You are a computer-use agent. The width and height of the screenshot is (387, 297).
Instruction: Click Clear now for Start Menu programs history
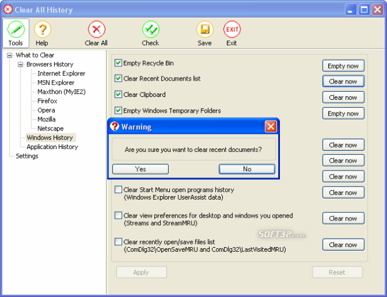pos(343,193)
